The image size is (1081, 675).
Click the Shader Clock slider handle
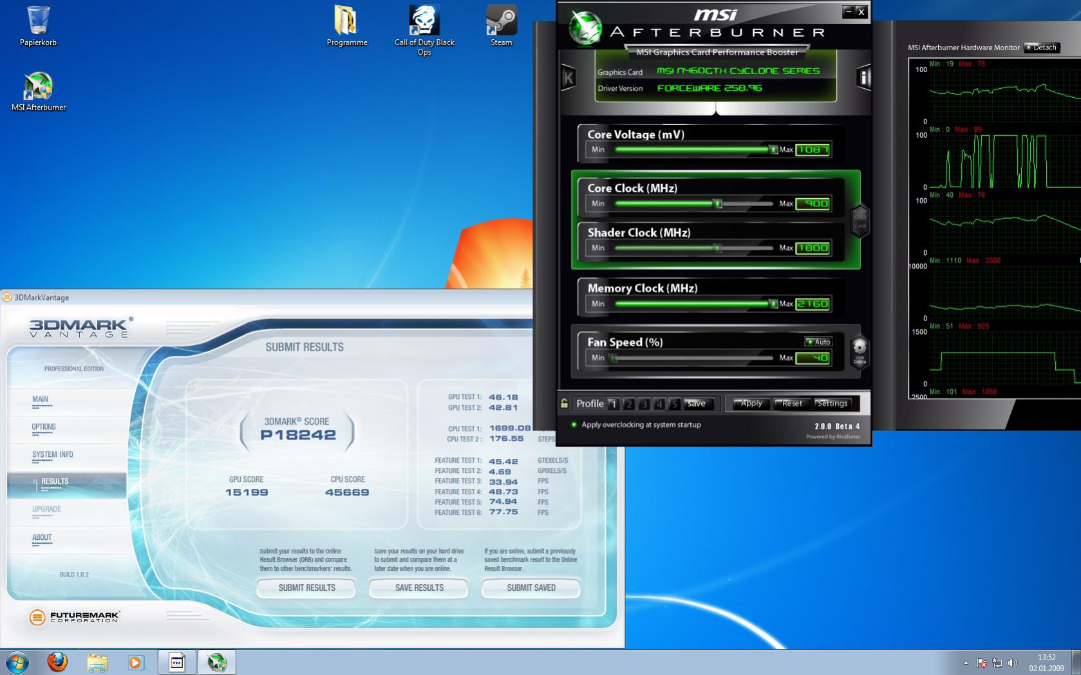tap(717, 248)
